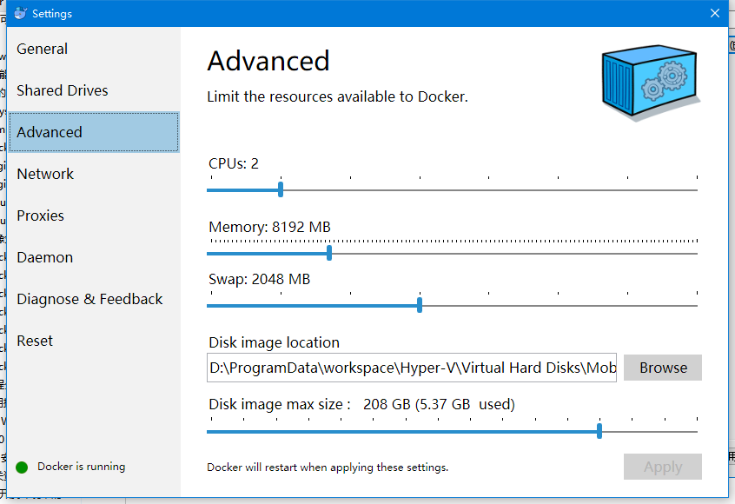
Task: Click the Memory slider handle
Action: pyautogui.click(x=329, y=253)
